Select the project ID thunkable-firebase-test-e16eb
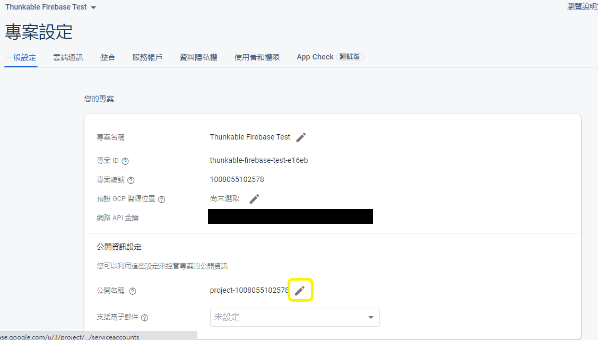Image resolution: width=598 pixels, height=340 pixels. 258,161
